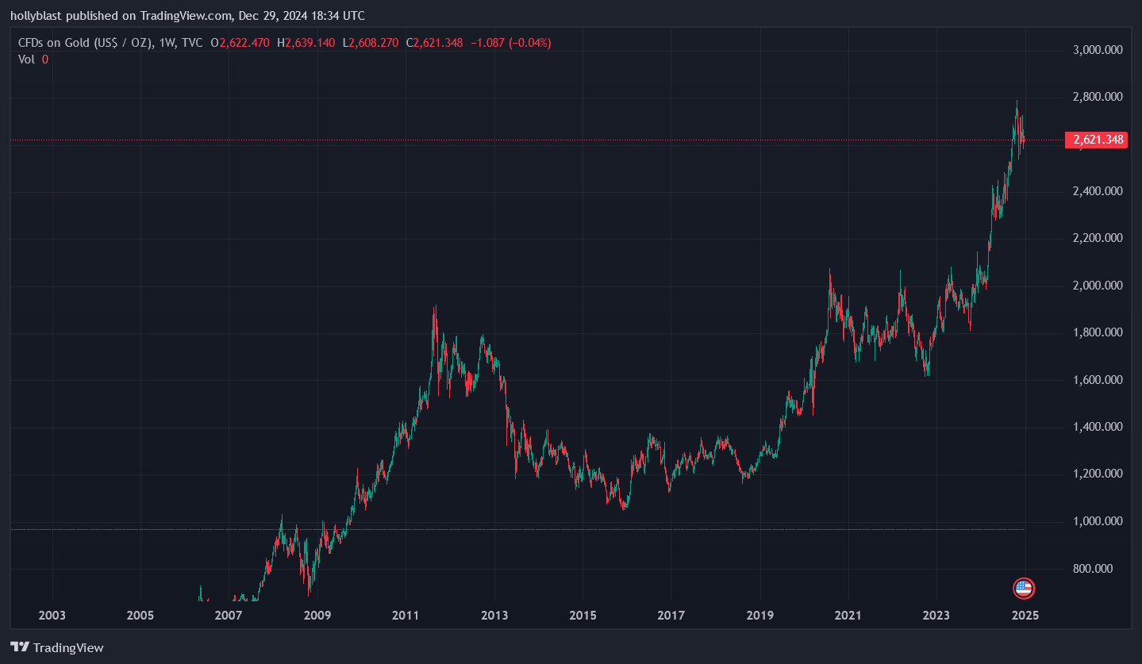The image size is (1142, 664).
Task: Click the 2019 time axis label
Action: (760, 615)
